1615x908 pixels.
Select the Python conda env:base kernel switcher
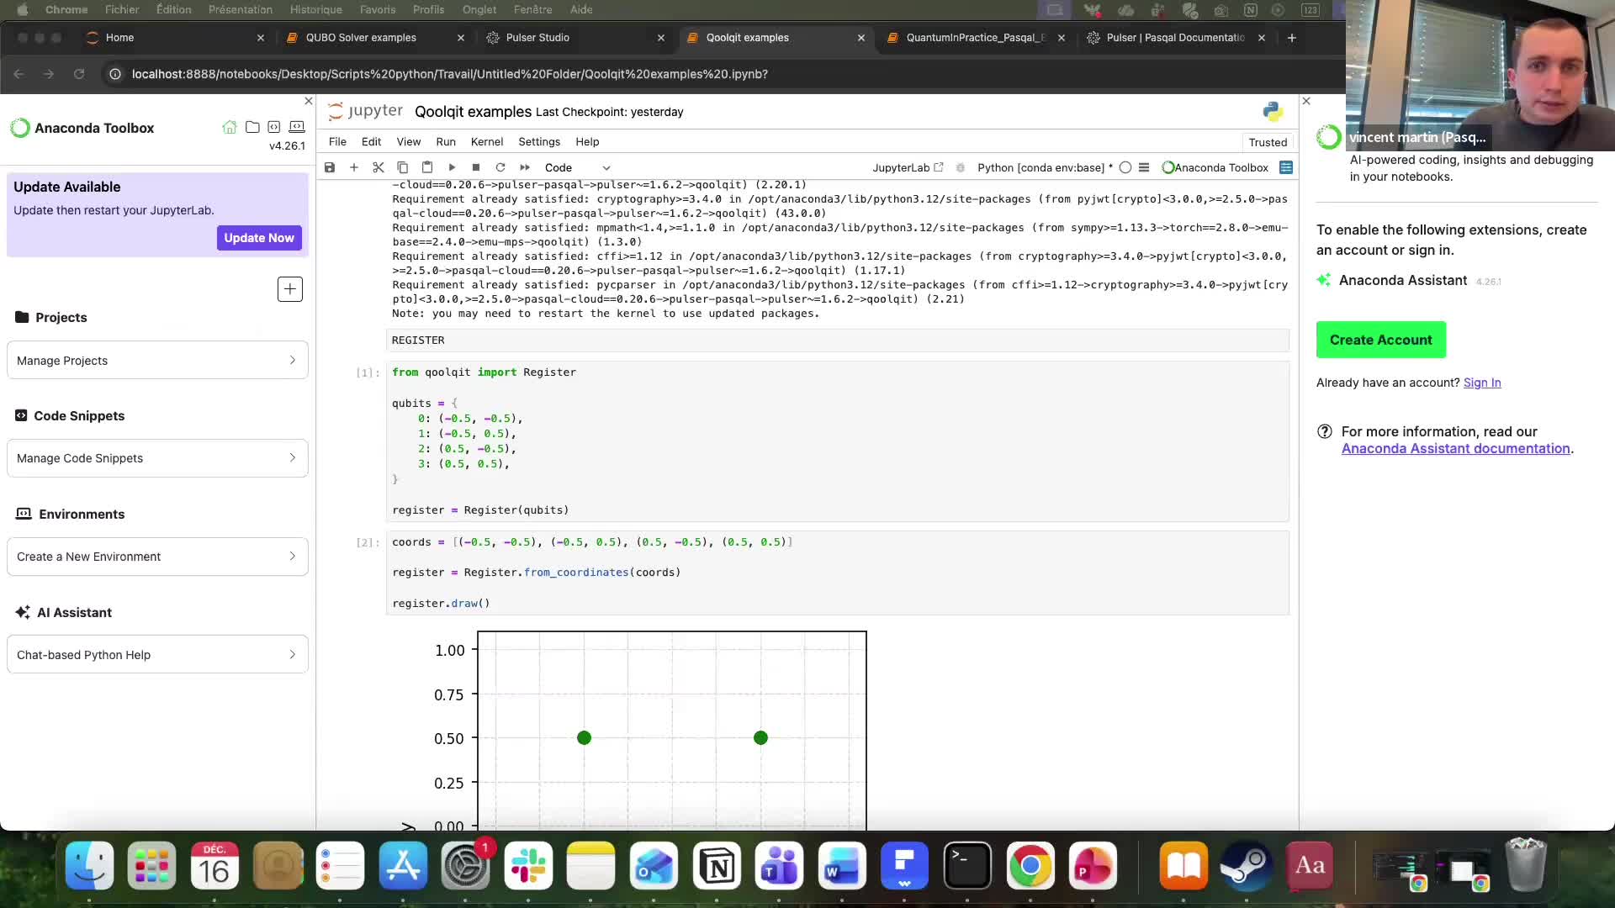coord(1043,167)
